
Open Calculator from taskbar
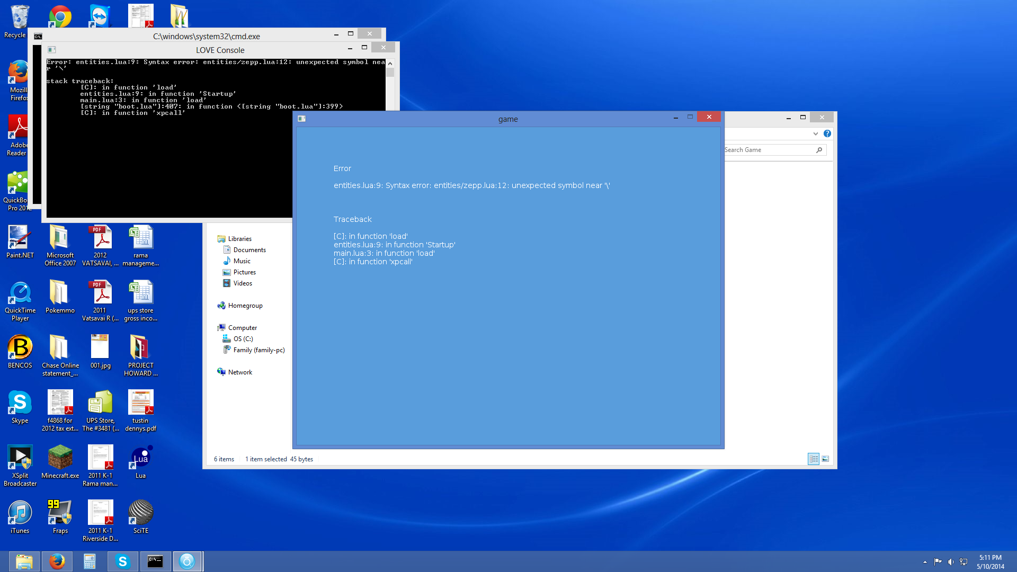click(x=90, y=561)
